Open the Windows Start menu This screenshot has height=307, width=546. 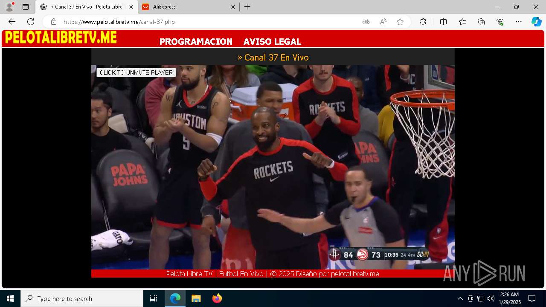pyautogui.click(x=10, y=298)
